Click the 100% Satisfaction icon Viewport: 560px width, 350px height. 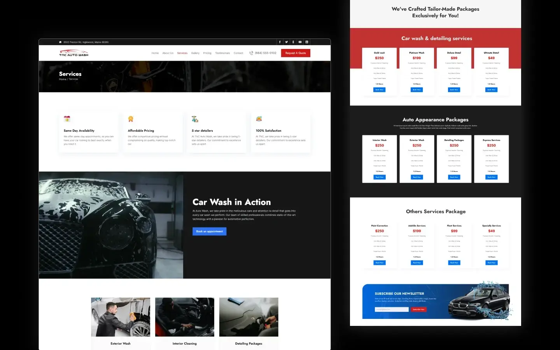259,119
